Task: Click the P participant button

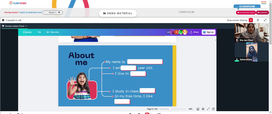Action: 258,20
